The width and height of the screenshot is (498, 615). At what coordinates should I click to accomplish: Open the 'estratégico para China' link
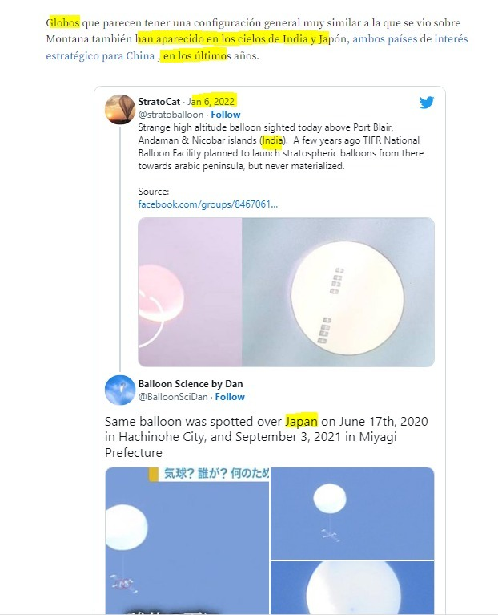pos(100,55)
